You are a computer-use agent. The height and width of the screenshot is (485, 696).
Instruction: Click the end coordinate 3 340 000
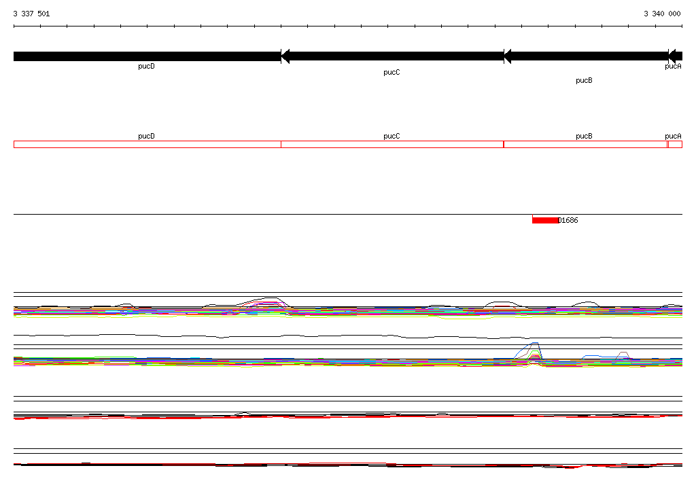tap(662, 14)
